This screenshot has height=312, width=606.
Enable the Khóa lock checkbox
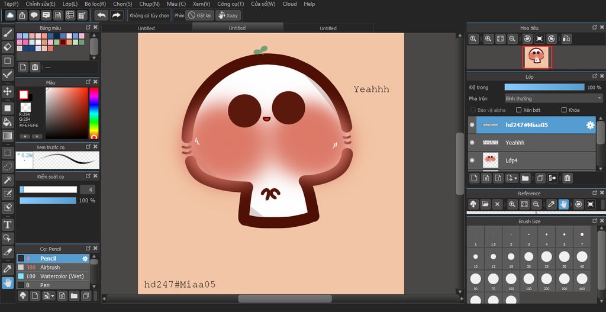point(564,110)
